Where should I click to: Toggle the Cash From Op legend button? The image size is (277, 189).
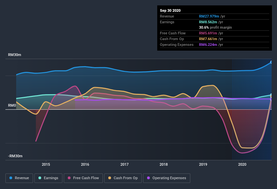click(x=123, y=178)
